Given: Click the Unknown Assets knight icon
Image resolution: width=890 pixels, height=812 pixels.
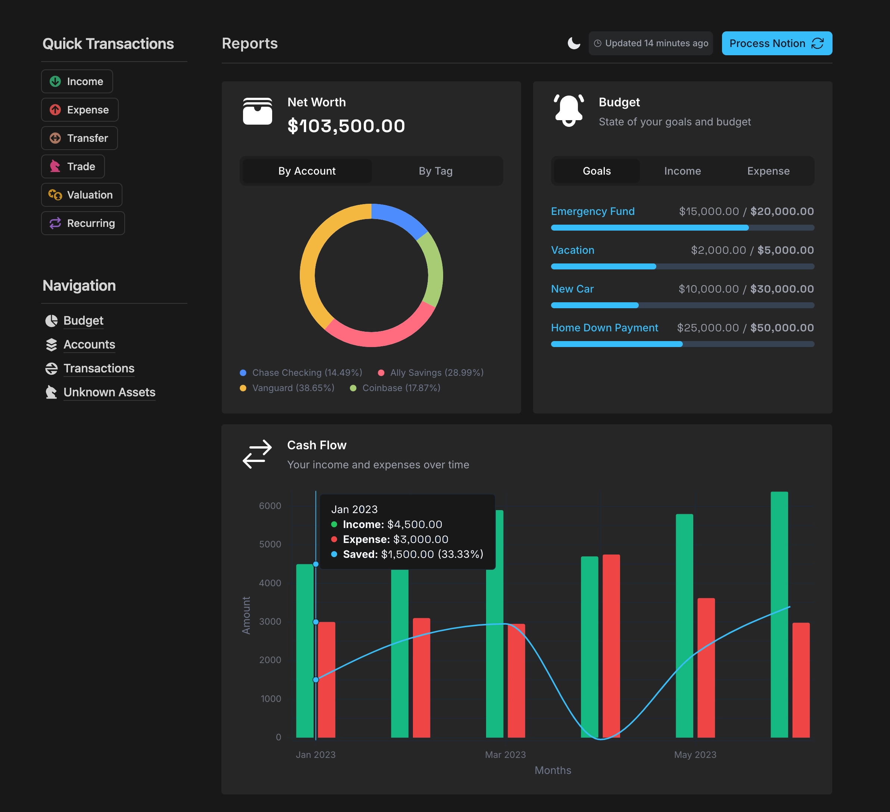Looking at the screenshot, I should (52, 392).
